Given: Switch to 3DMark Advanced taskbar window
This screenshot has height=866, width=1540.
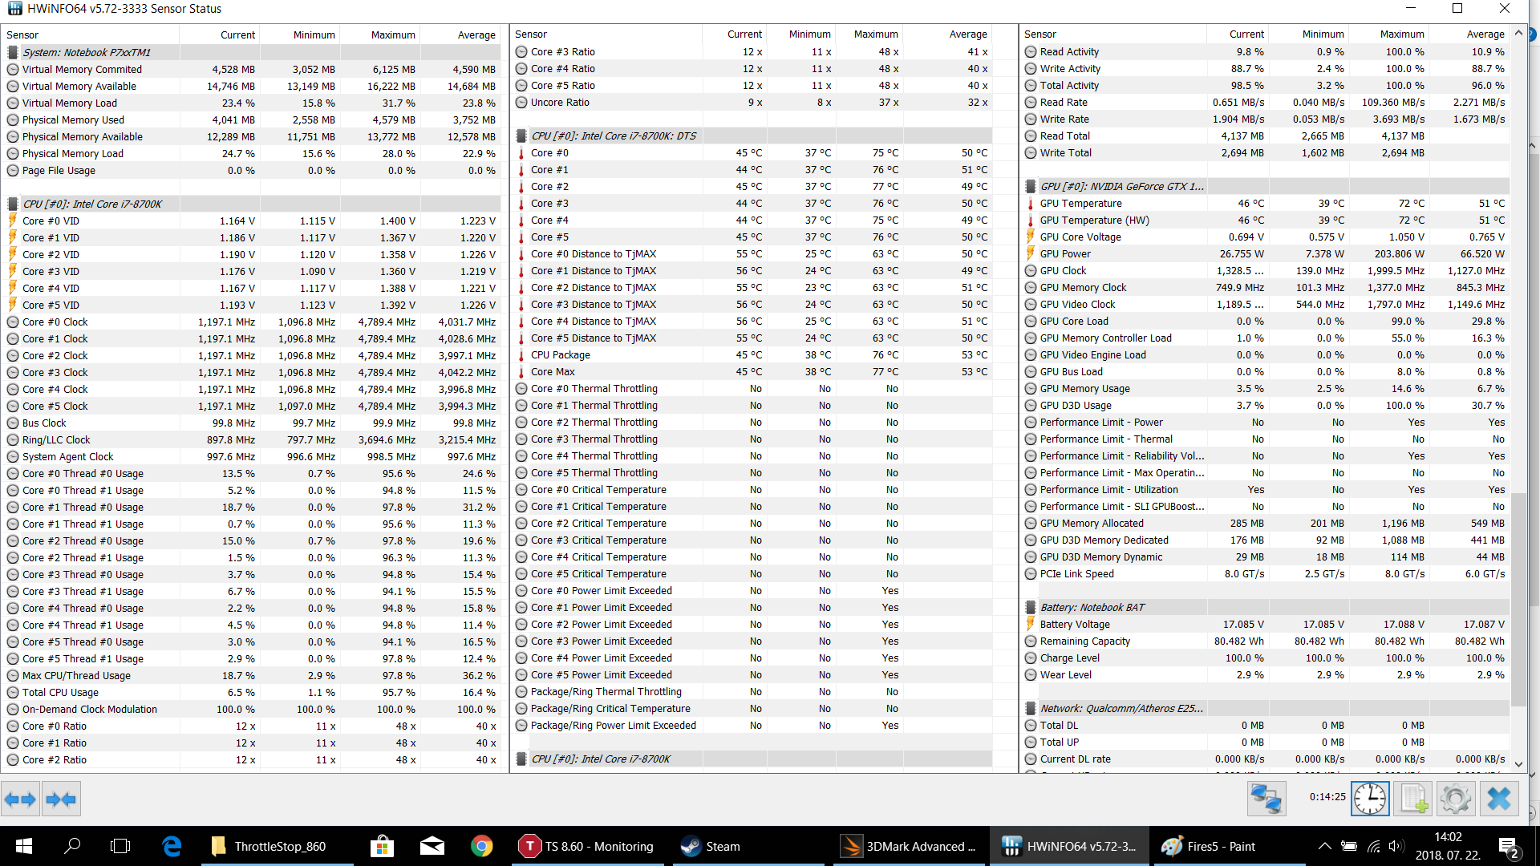Looking at the screenshot, I should pyautogui.click(x=908, y=846).
